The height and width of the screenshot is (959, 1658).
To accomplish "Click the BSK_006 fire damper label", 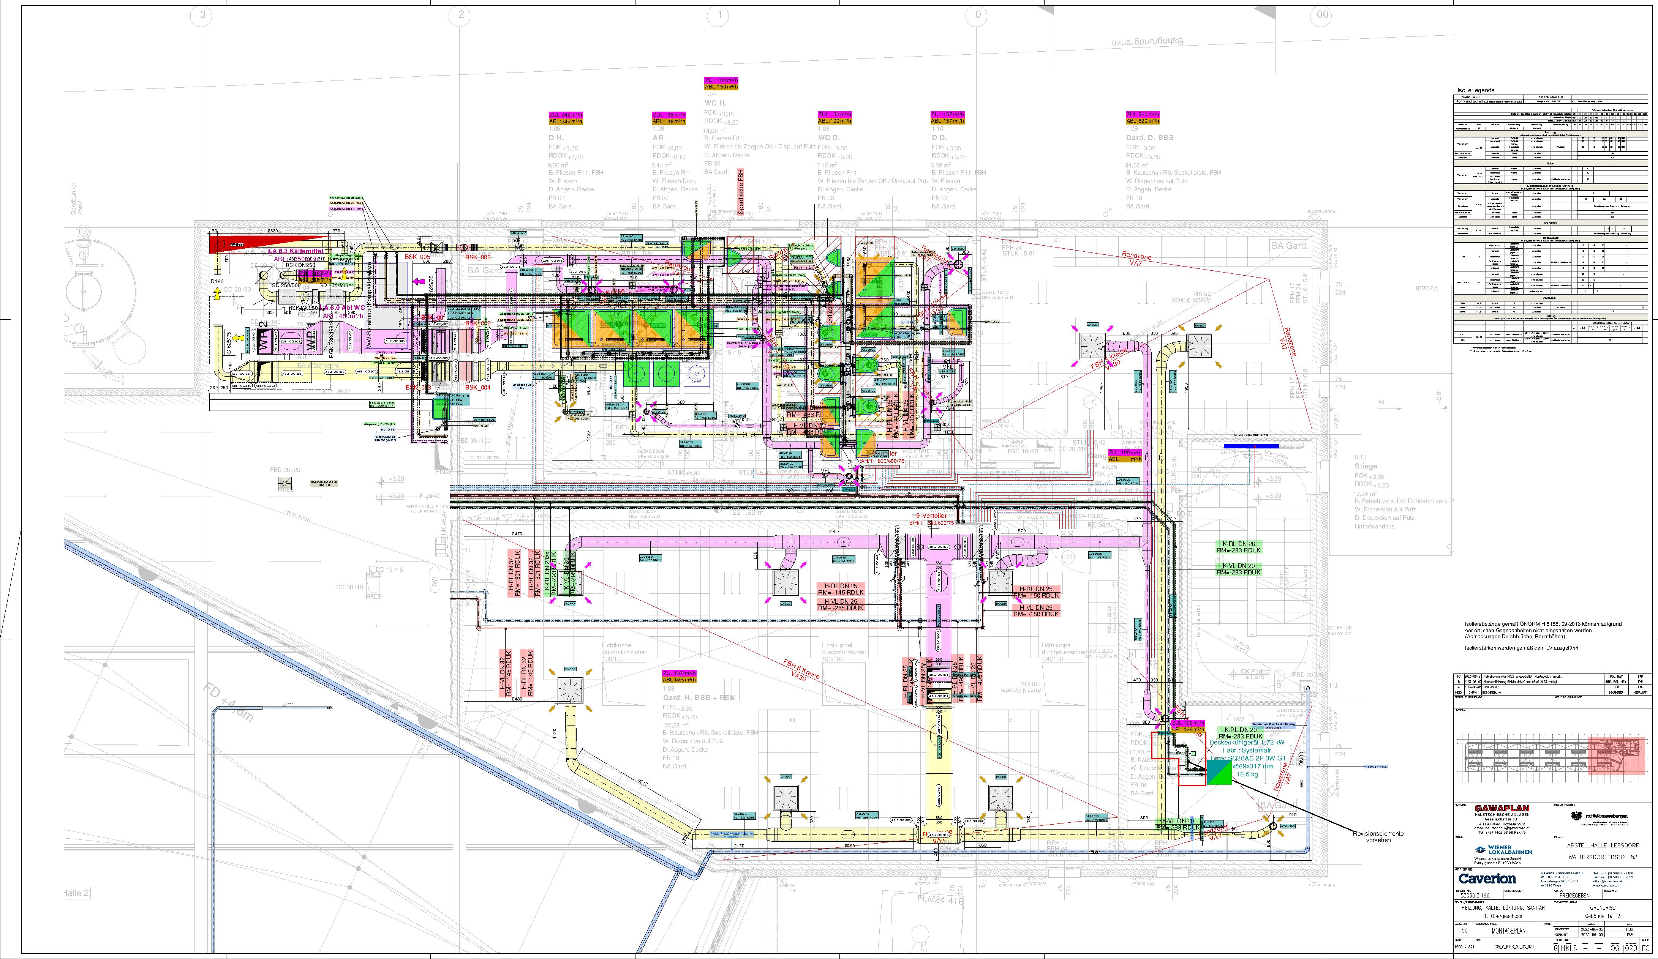I will [478, 257].
